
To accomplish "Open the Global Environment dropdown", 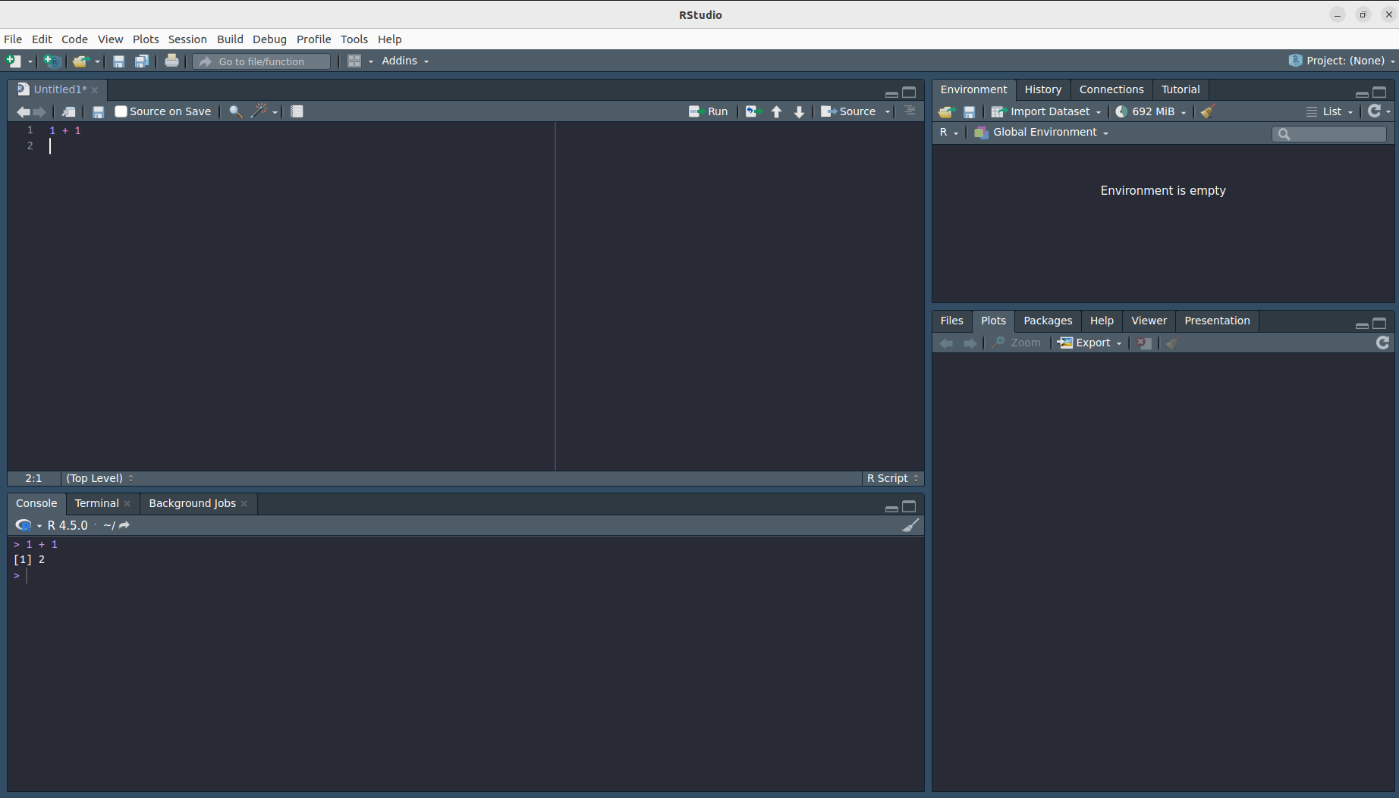I will point(1042,133).
